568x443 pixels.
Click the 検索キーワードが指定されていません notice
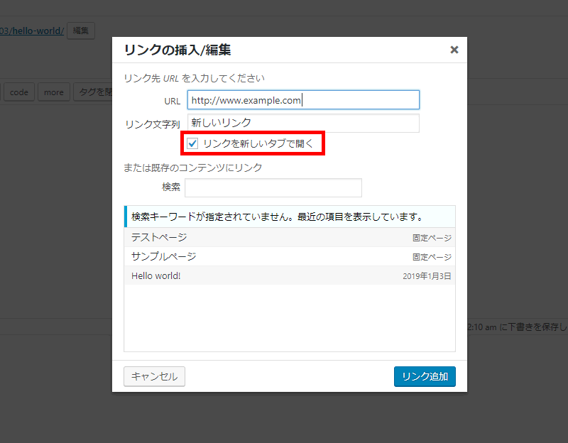pyautogui.click(x=277, y=217)
